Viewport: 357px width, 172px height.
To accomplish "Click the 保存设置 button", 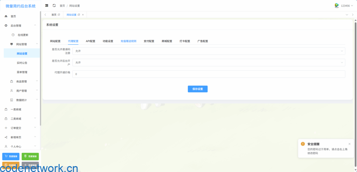I will pyautogui.click(x=198, y=89).
